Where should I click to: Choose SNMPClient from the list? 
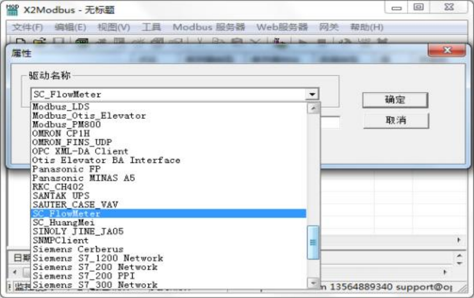tap(168, 240)
